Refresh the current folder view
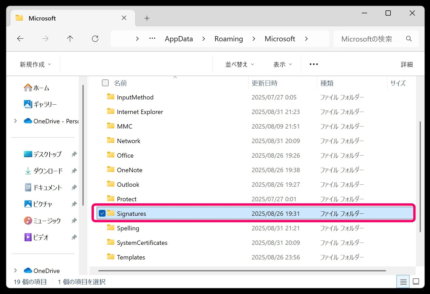 tap(95, 39)
